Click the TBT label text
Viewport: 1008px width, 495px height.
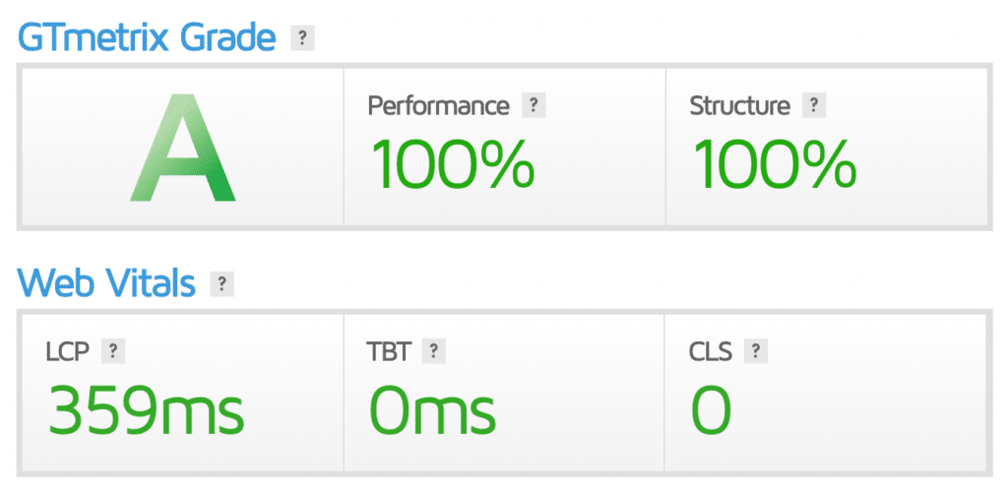click(389, 350)
